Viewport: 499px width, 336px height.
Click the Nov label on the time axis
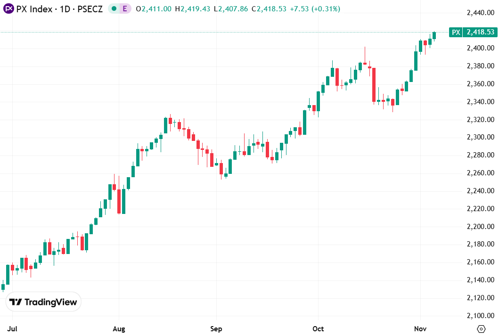pyautogui.click(x=420, y=328)
